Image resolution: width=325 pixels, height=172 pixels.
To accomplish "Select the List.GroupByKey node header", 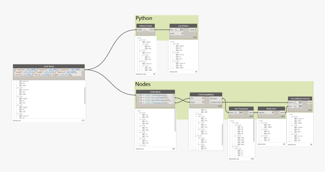I will [206, 94].
